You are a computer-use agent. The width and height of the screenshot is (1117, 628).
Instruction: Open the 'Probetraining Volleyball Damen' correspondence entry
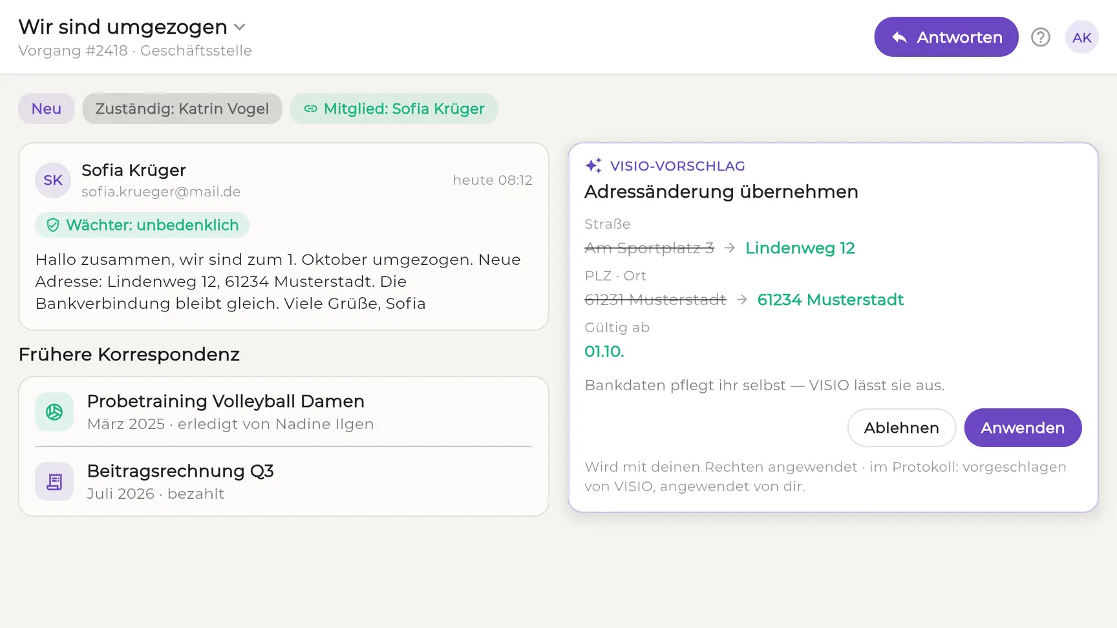click(284, 412)
